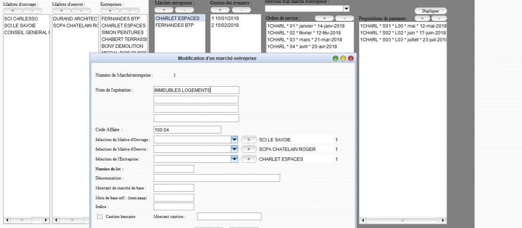This screenshot has height=228, width=522.
Task: Add an avenant with plus button
Action: (x=220, y=10)
